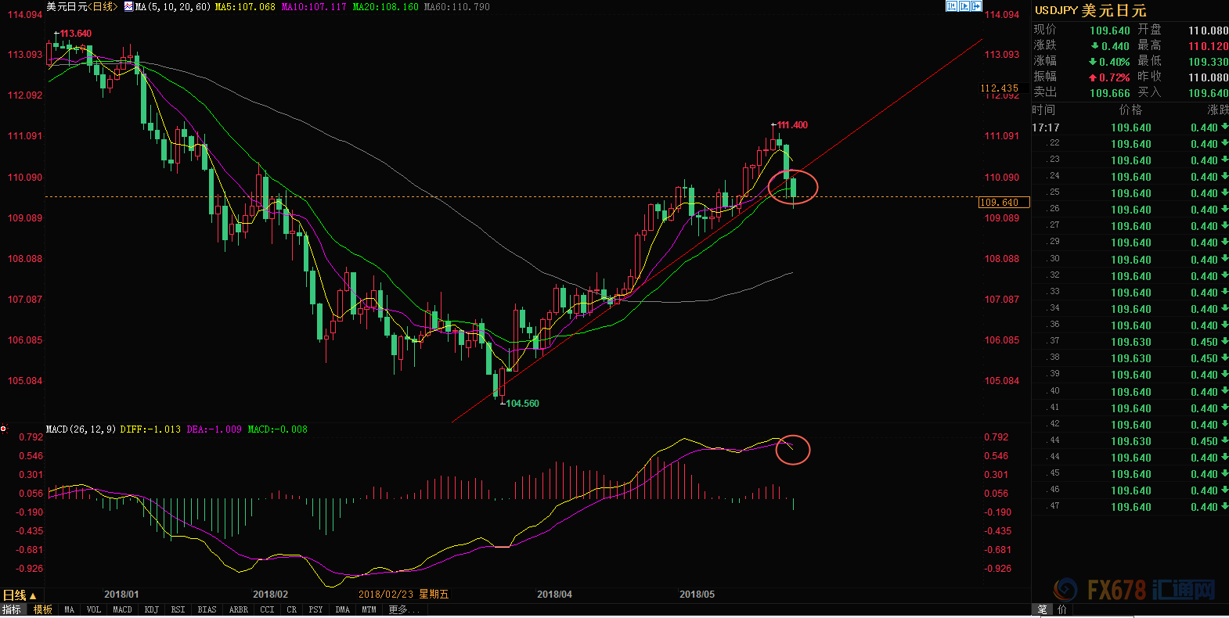Click the 104.560 low price marker
This screenshot has width=1229, height=618.
tap(522, 404)
